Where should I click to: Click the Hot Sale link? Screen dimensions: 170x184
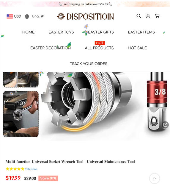pos(137,48)
